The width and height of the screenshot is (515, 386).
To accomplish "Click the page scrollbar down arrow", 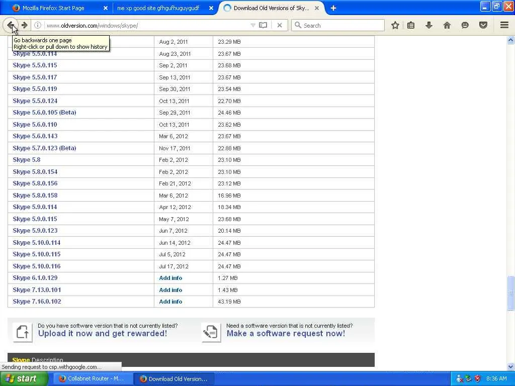I will pos(511,366).
